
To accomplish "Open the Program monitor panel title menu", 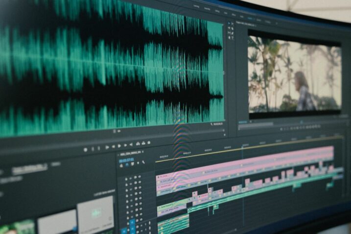I will pos(256,26).
